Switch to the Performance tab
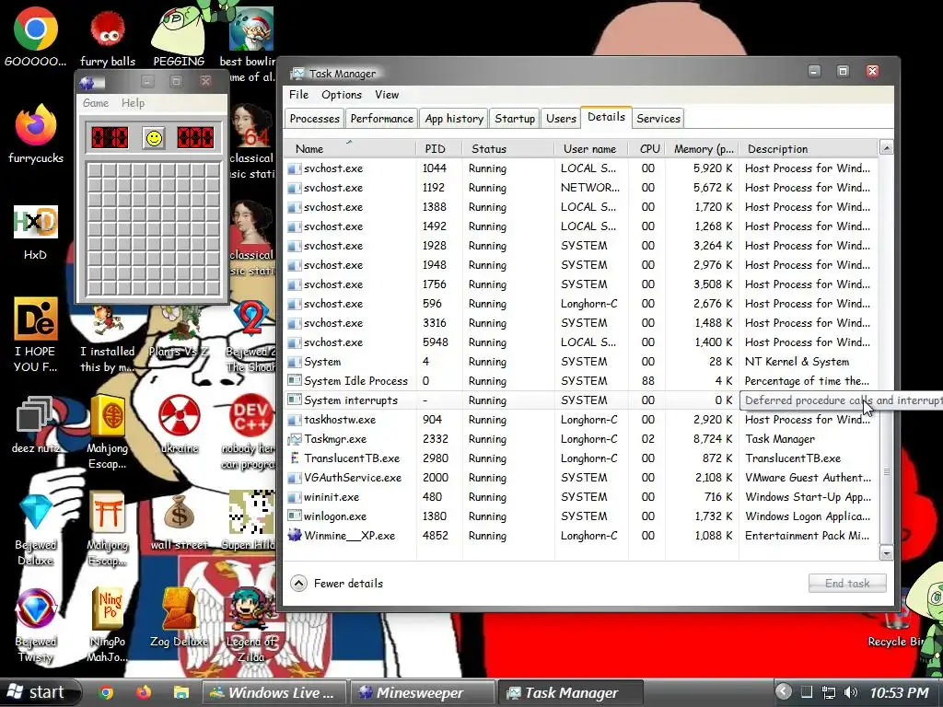Image resolution: width=943 pixels, height=707 pixels. click(382, 119)
